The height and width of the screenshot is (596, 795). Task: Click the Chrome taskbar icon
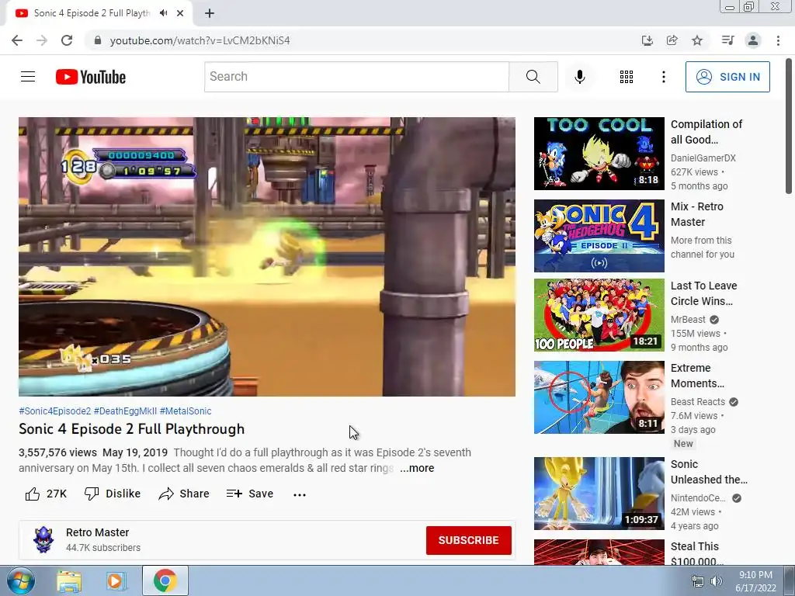(x=165, y=580)
